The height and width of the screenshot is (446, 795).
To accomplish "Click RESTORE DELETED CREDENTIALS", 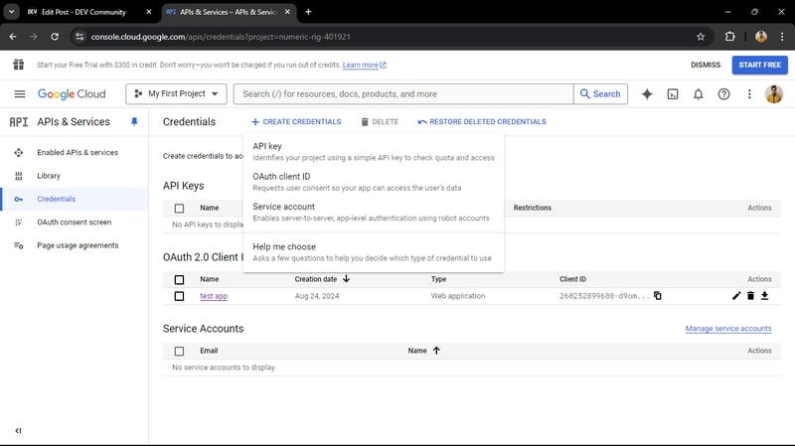I will tap(482, 121).
